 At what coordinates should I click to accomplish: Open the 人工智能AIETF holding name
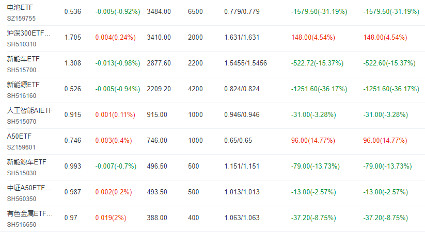[x=30, y=110]
